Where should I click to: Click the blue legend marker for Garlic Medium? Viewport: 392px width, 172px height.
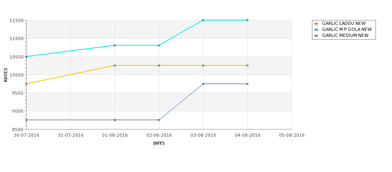click(316, 36)
